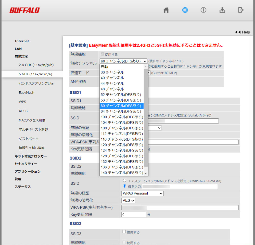
Task: Click SSID2 WPA-PSK key input field
Action: pyautogui.click(x=180, y=208)
